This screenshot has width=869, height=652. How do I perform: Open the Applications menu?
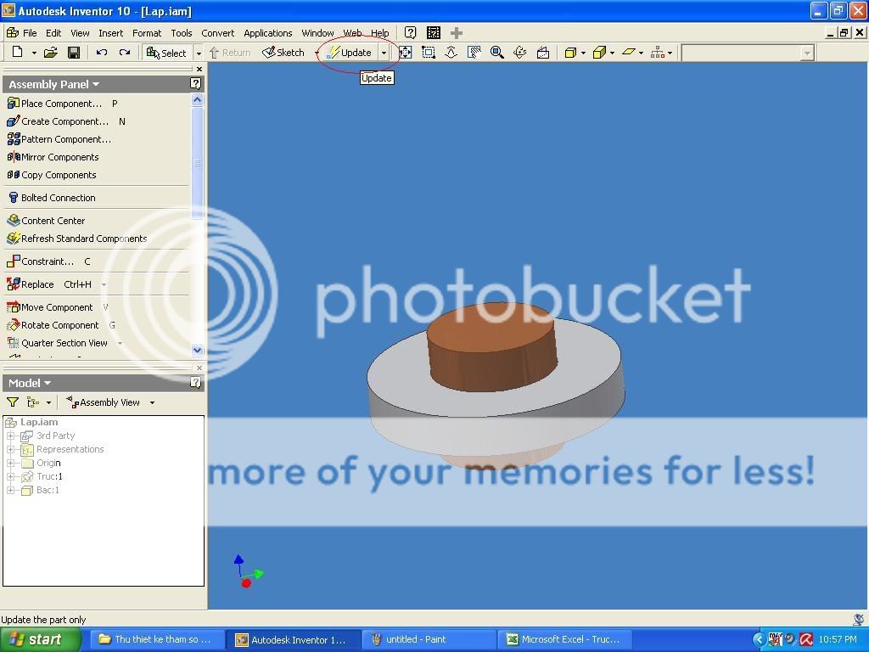267,33
